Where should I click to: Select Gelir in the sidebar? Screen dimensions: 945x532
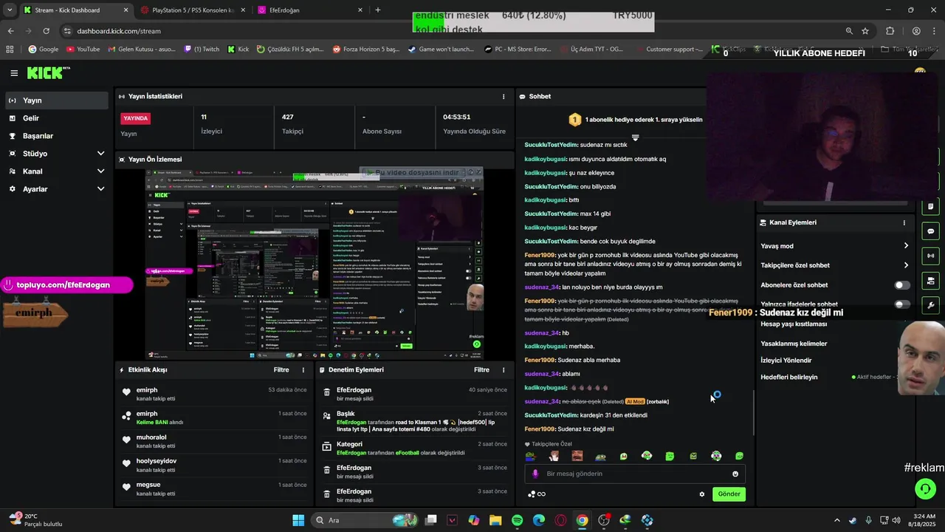(x=57, y=118)
